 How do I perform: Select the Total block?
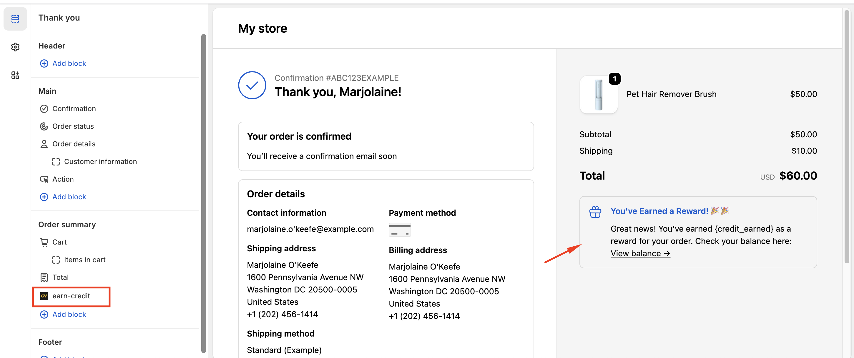[60, 277]
